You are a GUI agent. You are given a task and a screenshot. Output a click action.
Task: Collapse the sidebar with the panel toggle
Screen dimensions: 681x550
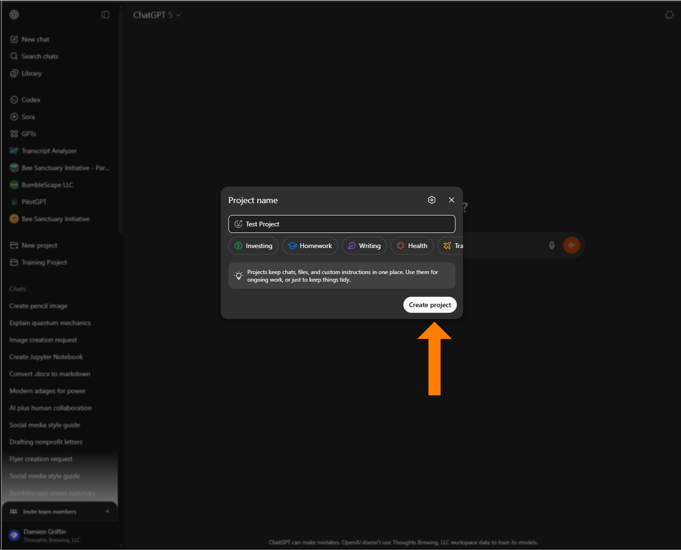click(x=105, y=15)
